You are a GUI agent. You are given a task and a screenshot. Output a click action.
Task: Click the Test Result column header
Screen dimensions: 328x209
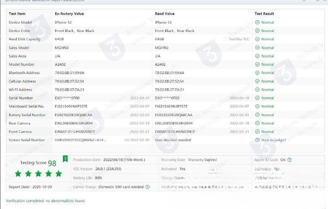click(264, 13)
